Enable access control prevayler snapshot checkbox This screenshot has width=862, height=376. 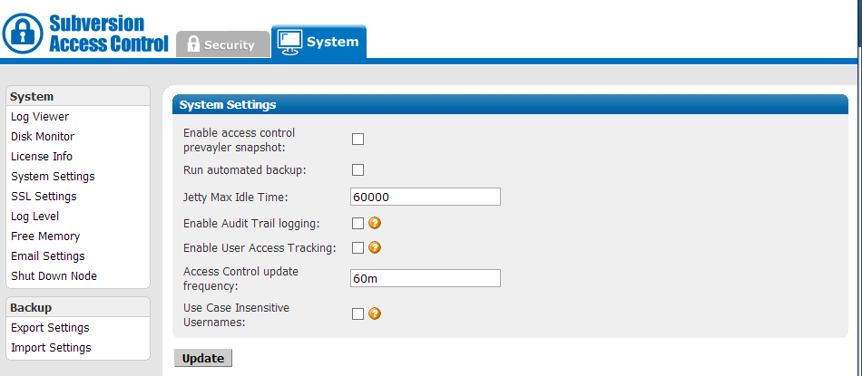tap(358, 140)
